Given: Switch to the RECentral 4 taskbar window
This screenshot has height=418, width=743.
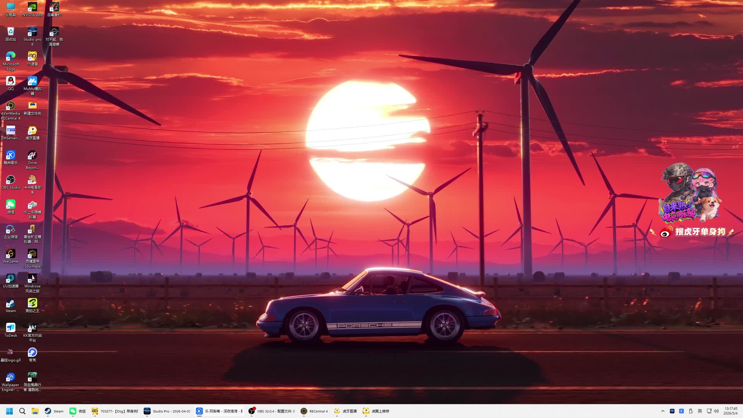Looking at the screenshot, I should (314, 411).
